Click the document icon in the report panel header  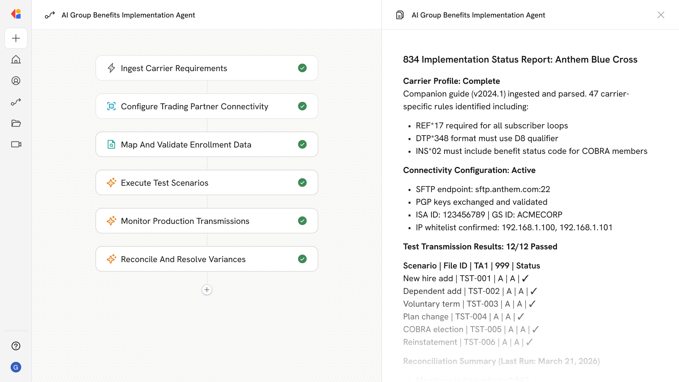click(400, 15)
